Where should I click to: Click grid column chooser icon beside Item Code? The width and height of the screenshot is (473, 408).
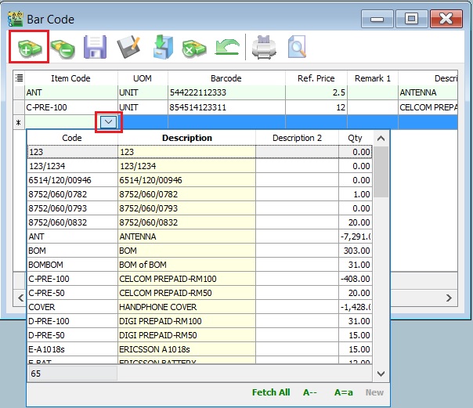click(x=20, y=78)
